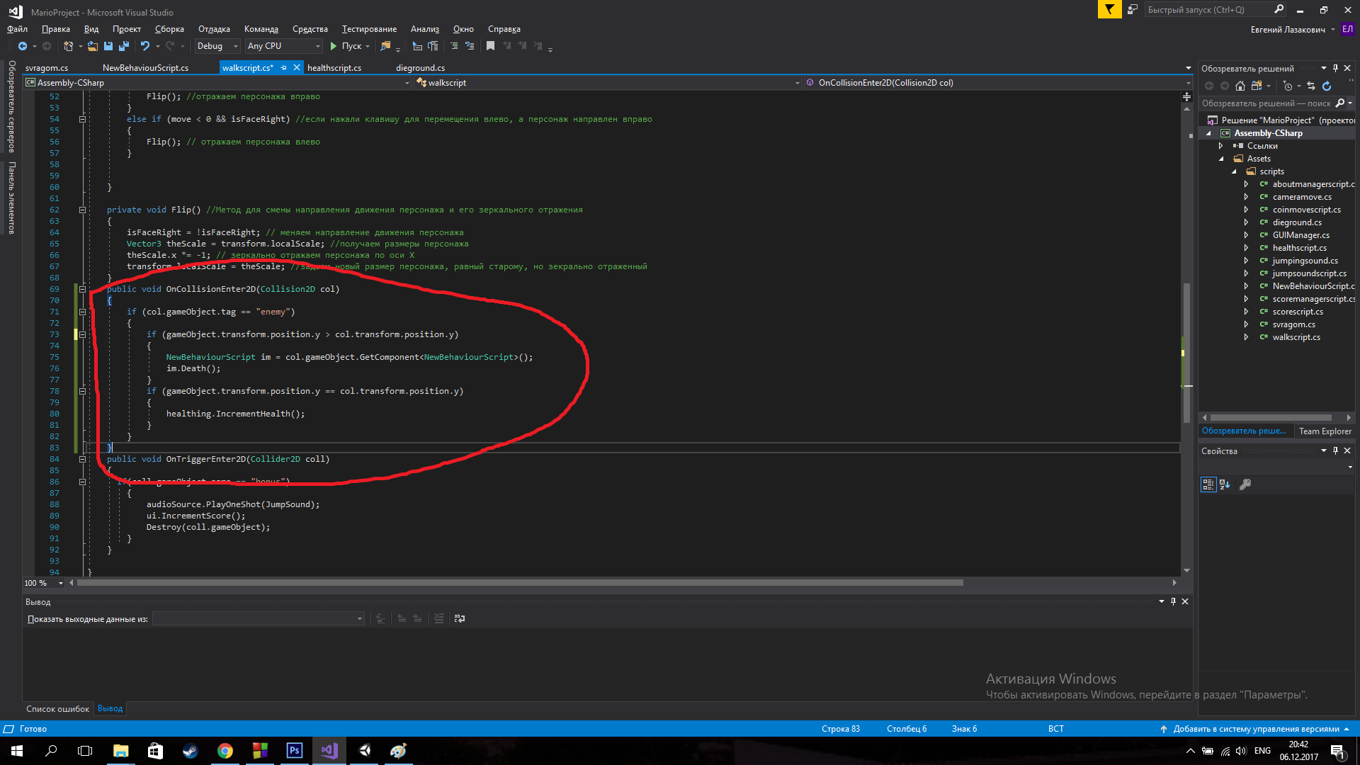
Task: Open the walkscript class navigation dropdown
Action: coord(608,83)
